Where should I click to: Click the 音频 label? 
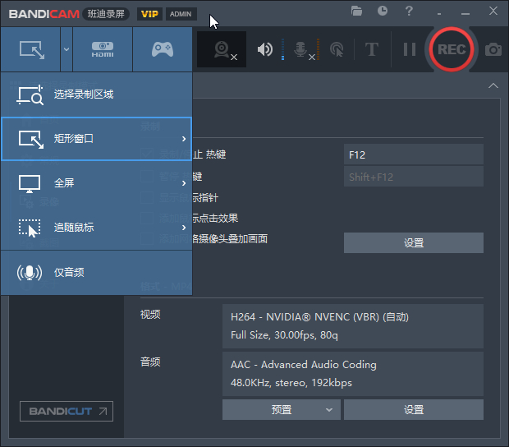tap(150, 362)
